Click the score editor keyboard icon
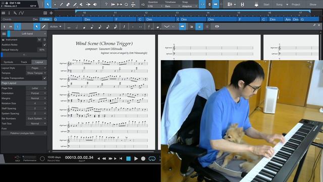The image size is (323, 182). point(217,27)
